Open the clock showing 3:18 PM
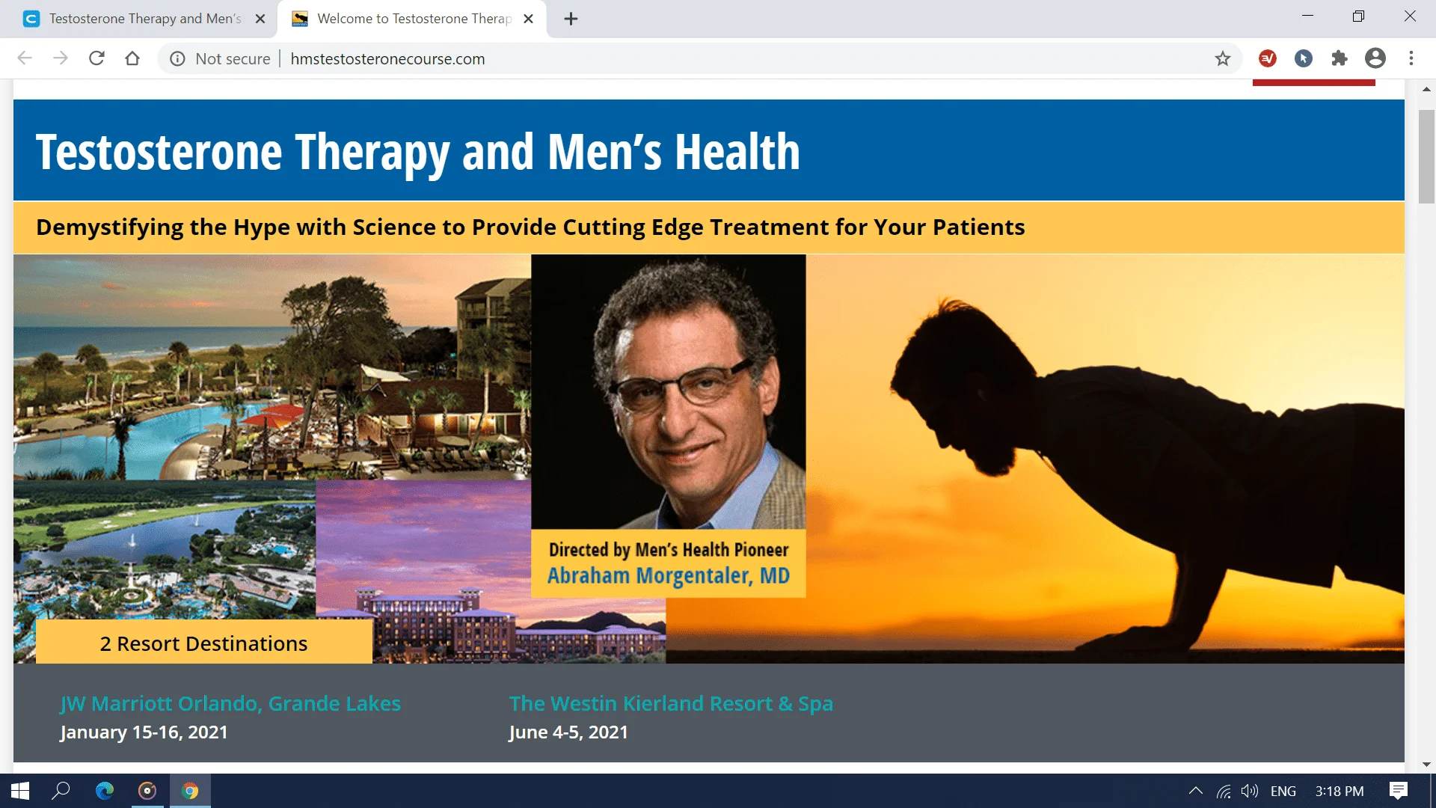 pos(1340,791)
